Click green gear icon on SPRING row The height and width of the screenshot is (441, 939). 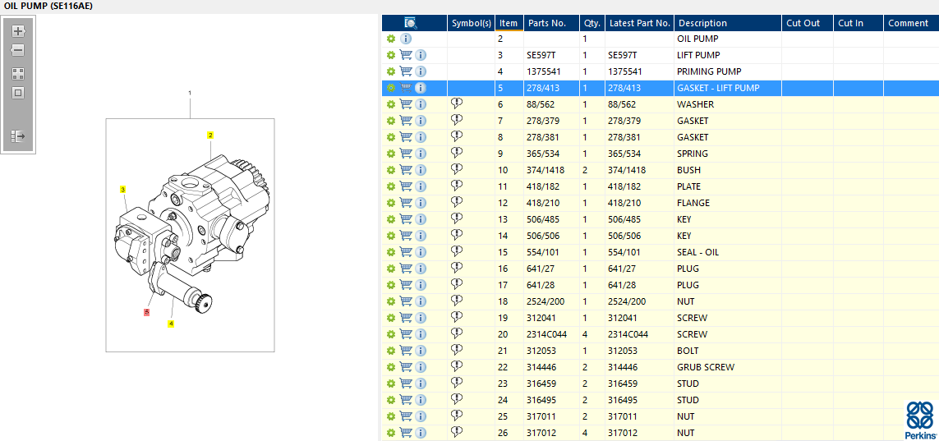click(x=391, y=154)
